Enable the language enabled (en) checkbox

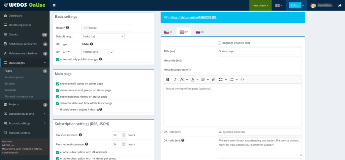[219, 43]
